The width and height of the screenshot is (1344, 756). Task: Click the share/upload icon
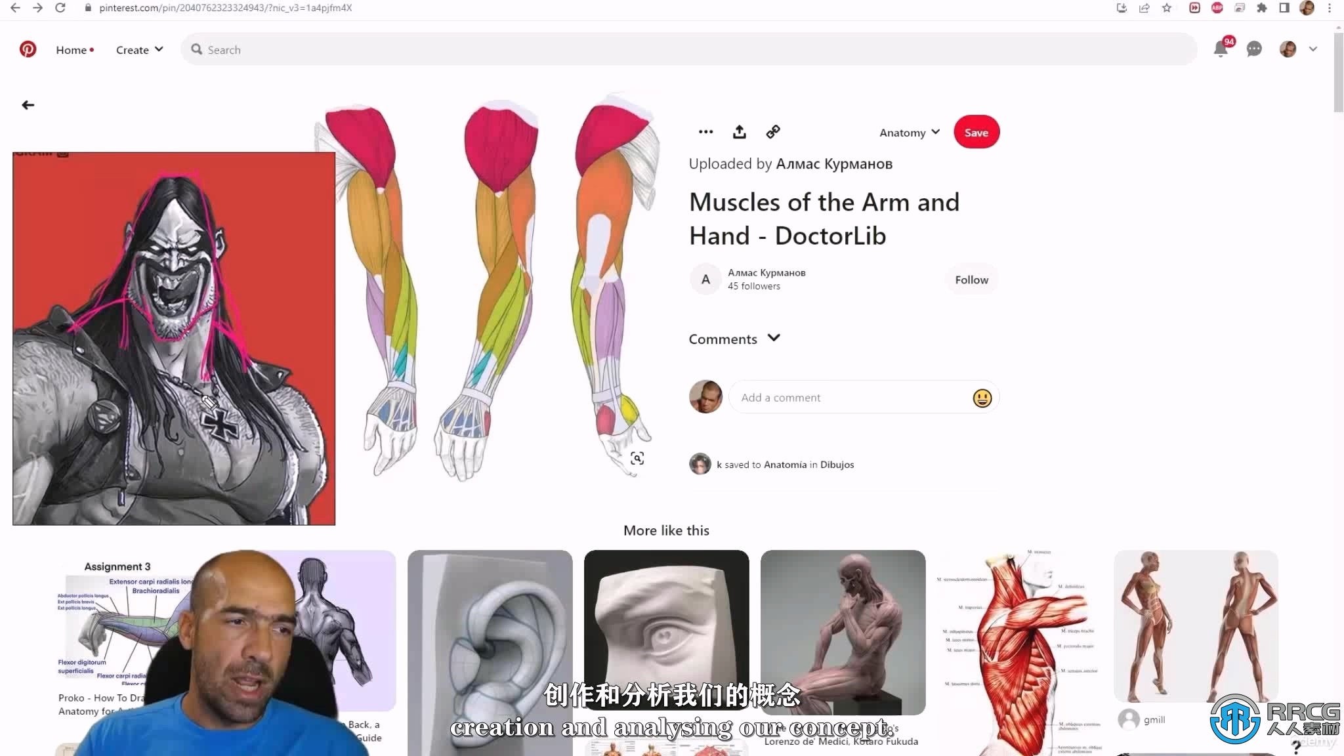coord(740,132)
